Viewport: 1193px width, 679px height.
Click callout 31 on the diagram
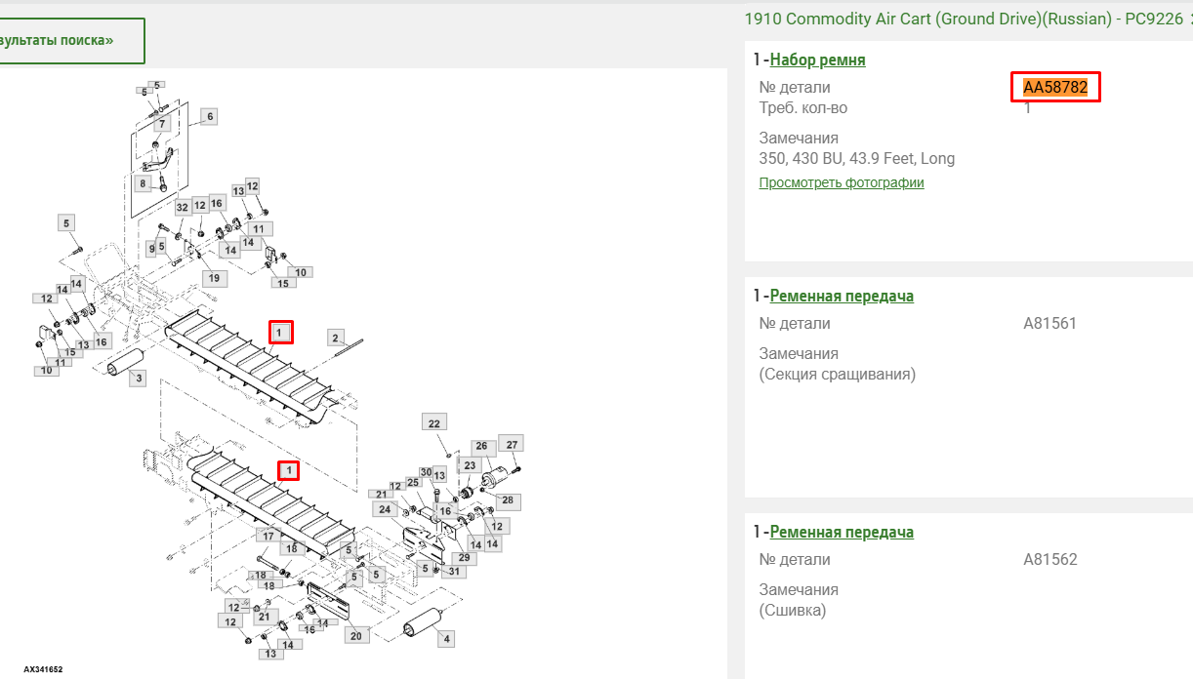[454, 571]
